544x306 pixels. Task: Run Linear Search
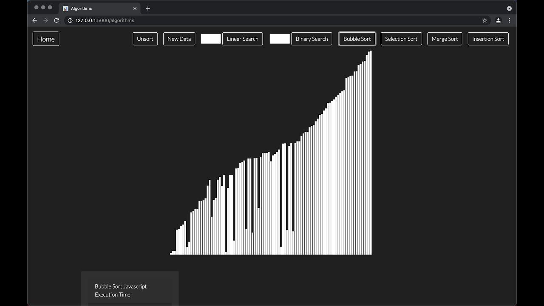[242, 39]
